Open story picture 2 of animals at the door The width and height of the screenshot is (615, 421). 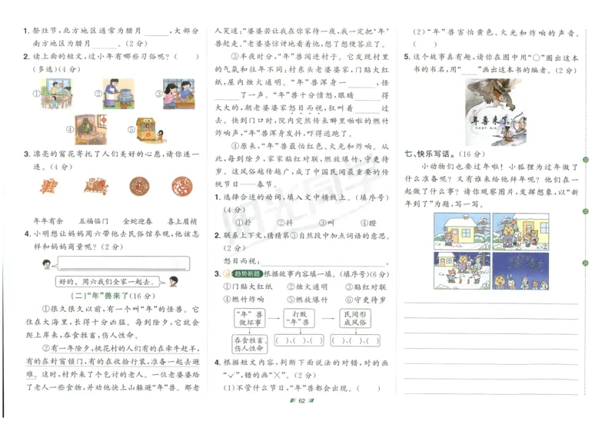(520, 232)
